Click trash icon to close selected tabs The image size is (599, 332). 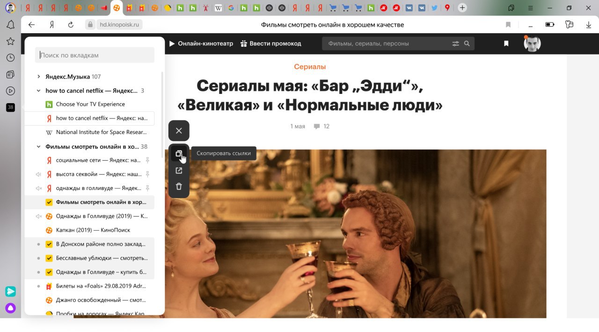click(179, 186)
